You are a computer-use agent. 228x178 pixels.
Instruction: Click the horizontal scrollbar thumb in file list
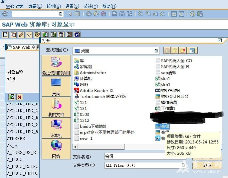coord(101,147)
